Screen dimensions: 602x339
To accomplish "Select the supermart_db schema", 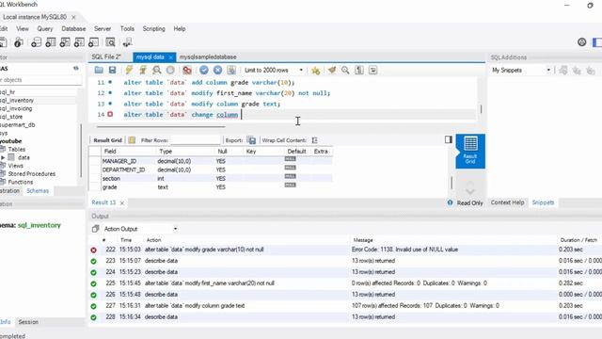I will 18,125.
